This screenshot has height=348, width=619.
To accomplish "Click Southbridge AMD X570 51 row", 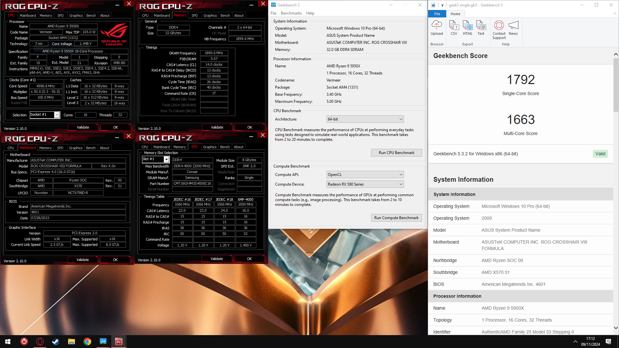I will pos(521,272).
